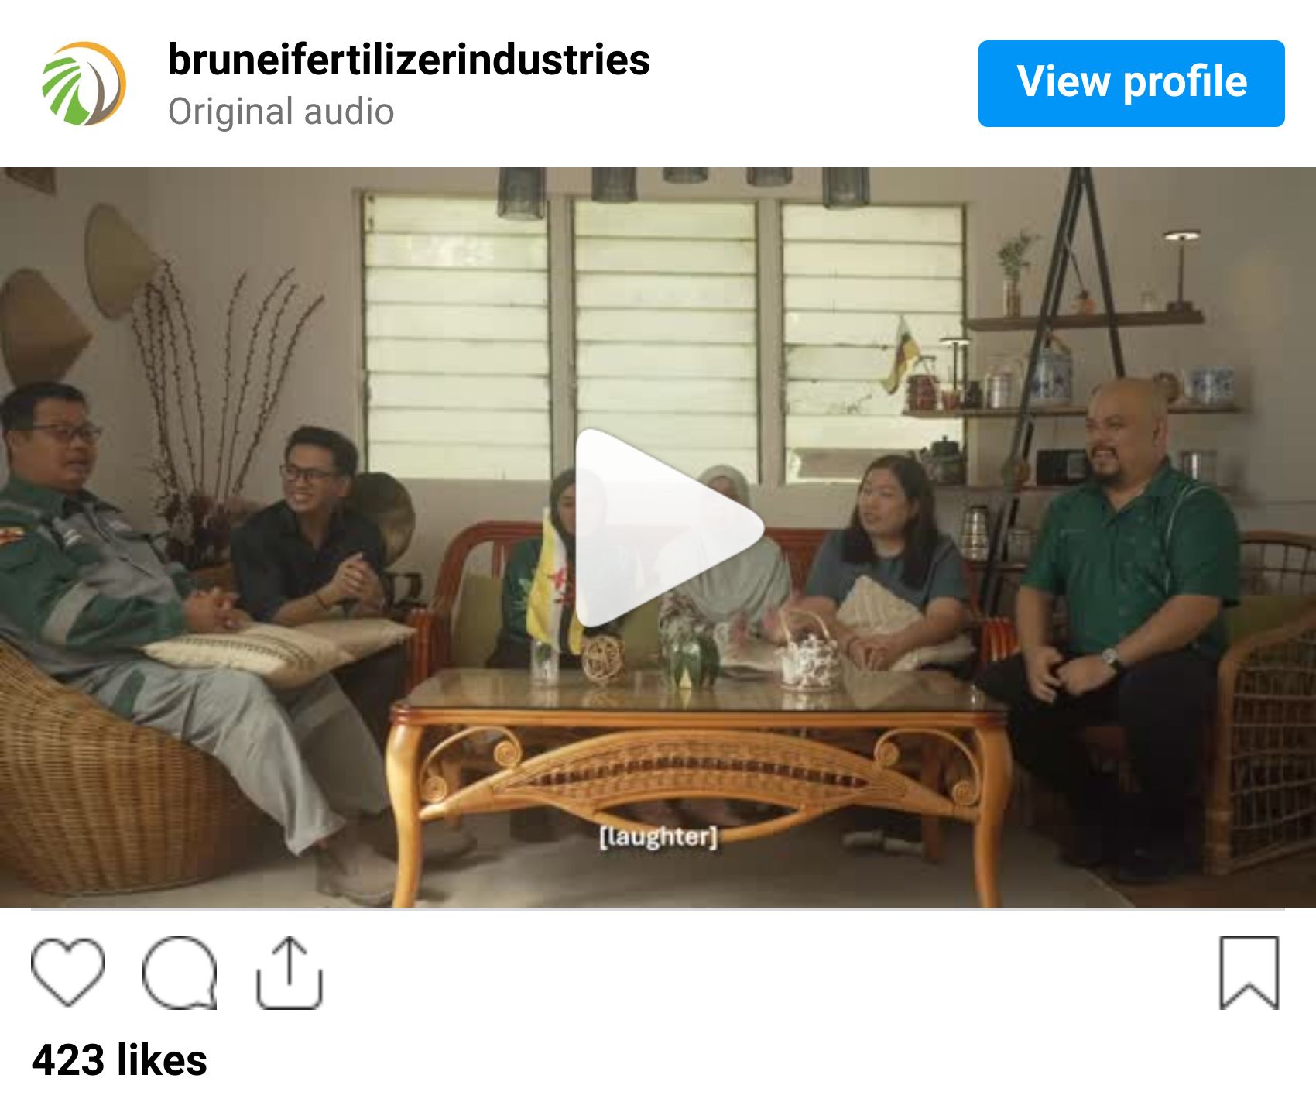Viewport: 1316px width, 1109px height.
Task: Click the [laughter] subtitle in the video
Action: tap(658, 837)
